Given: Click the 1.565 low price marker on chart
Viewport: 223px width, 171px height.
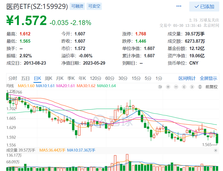Looking at the screenshot, I should coord(207,145).
